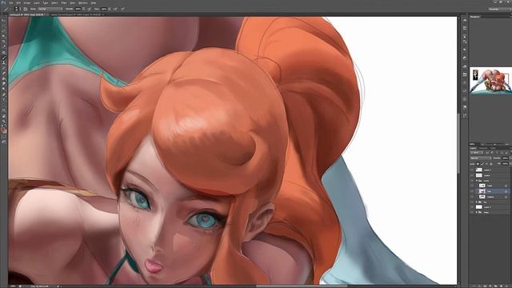The image size is (512, 288).
Task: Toggle visibility of the expanded layer group
Action: (472, 181)
